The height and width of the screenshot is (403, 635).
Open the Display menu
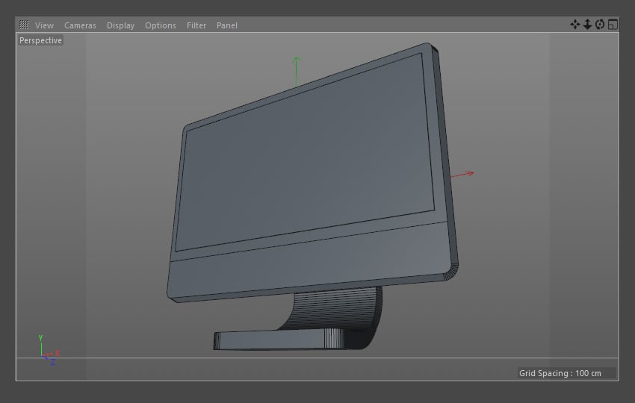pos(120,25)
